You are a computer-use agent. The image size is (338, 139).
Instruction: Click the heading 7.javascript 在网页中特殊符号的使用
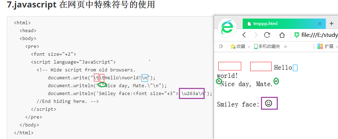point(81,5)
